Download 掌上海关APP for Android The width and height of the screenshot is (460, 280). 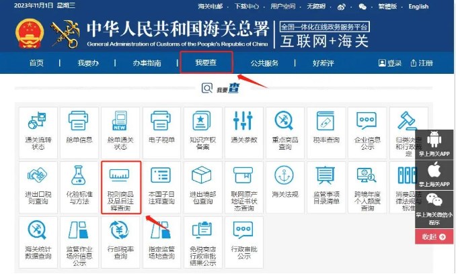coord(434,144)
